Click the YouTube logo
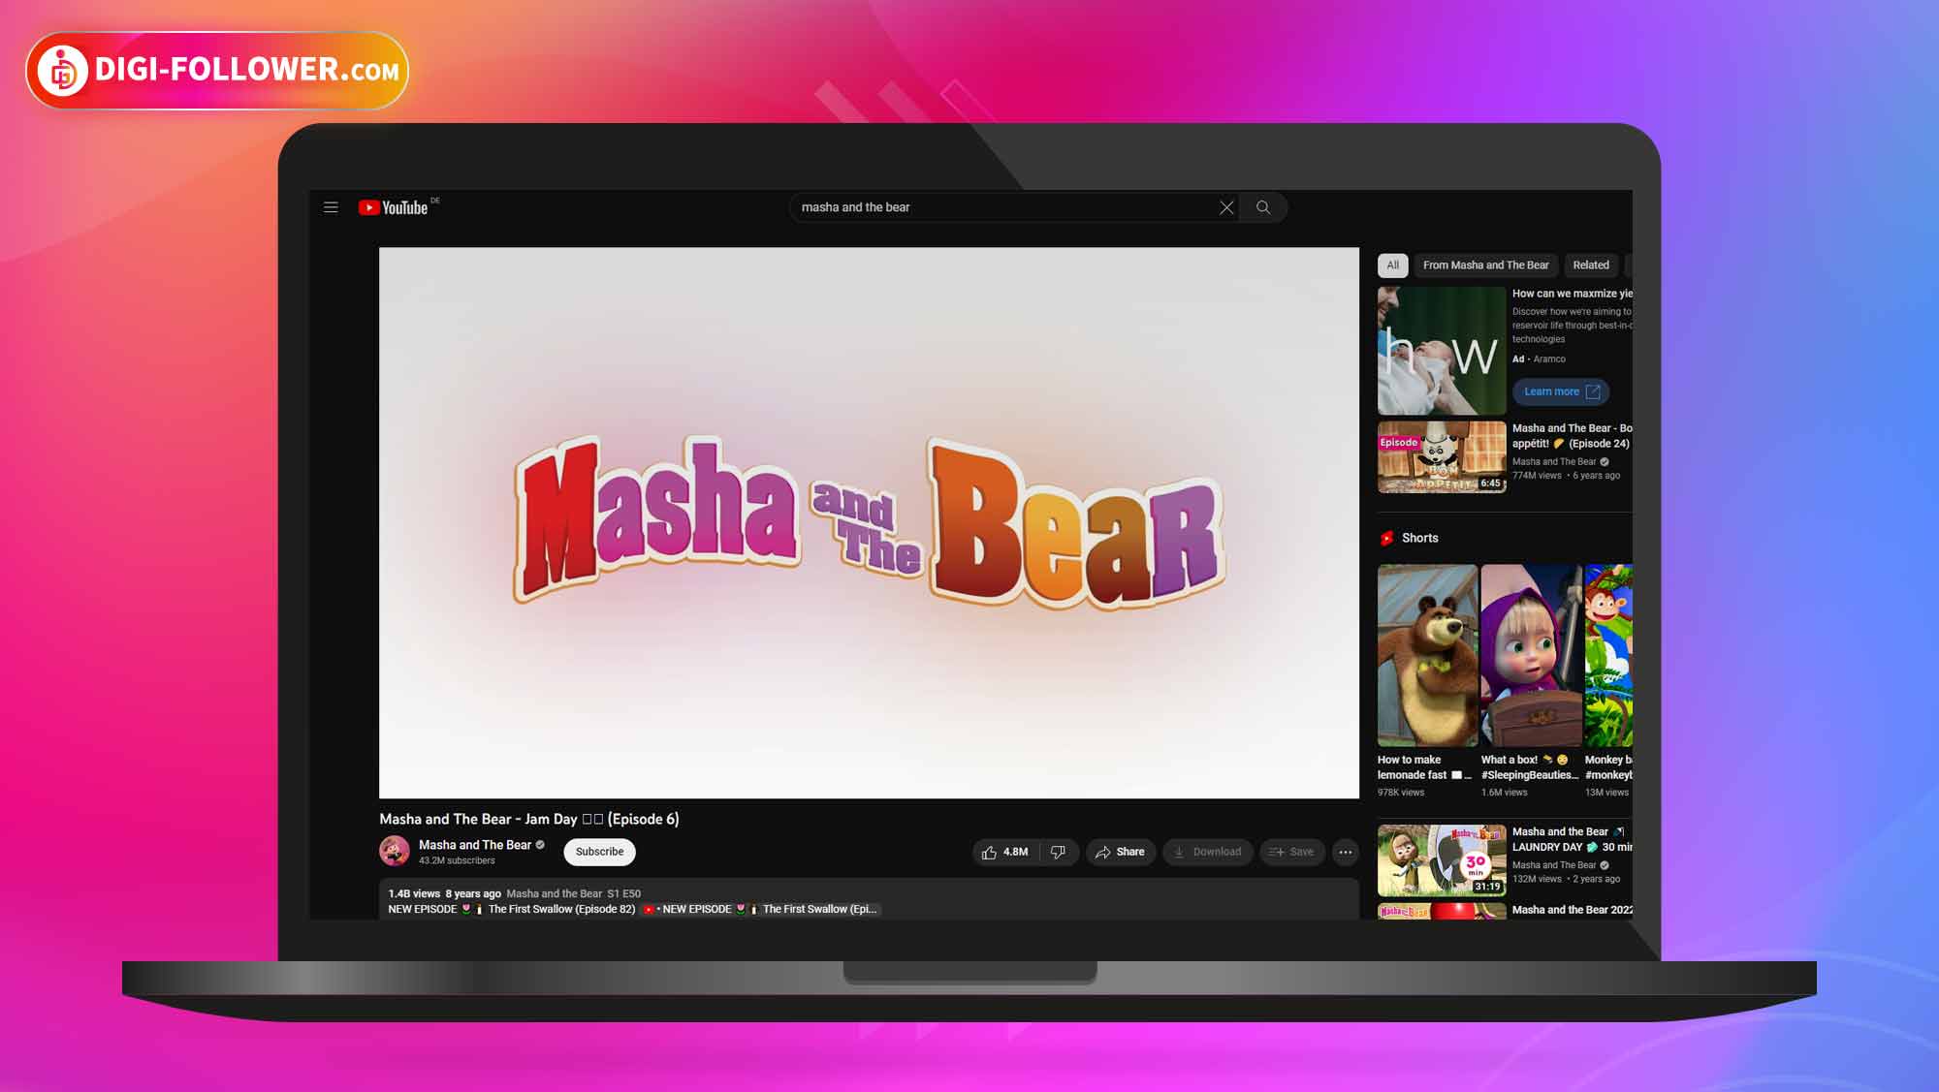The image size is (1939, 1092). [x=394, y=207]
